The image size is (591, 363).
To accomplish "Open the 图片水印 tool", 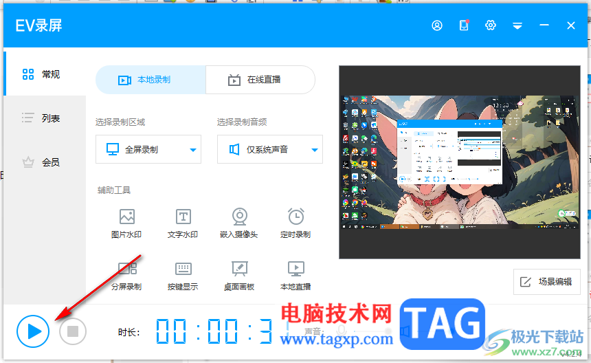I will pyautogui.click(x=126, y=223).
